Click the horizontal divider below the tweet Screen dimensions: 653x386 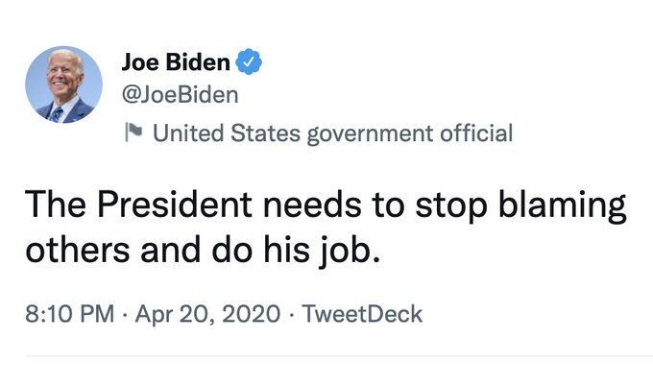(326, 356)
